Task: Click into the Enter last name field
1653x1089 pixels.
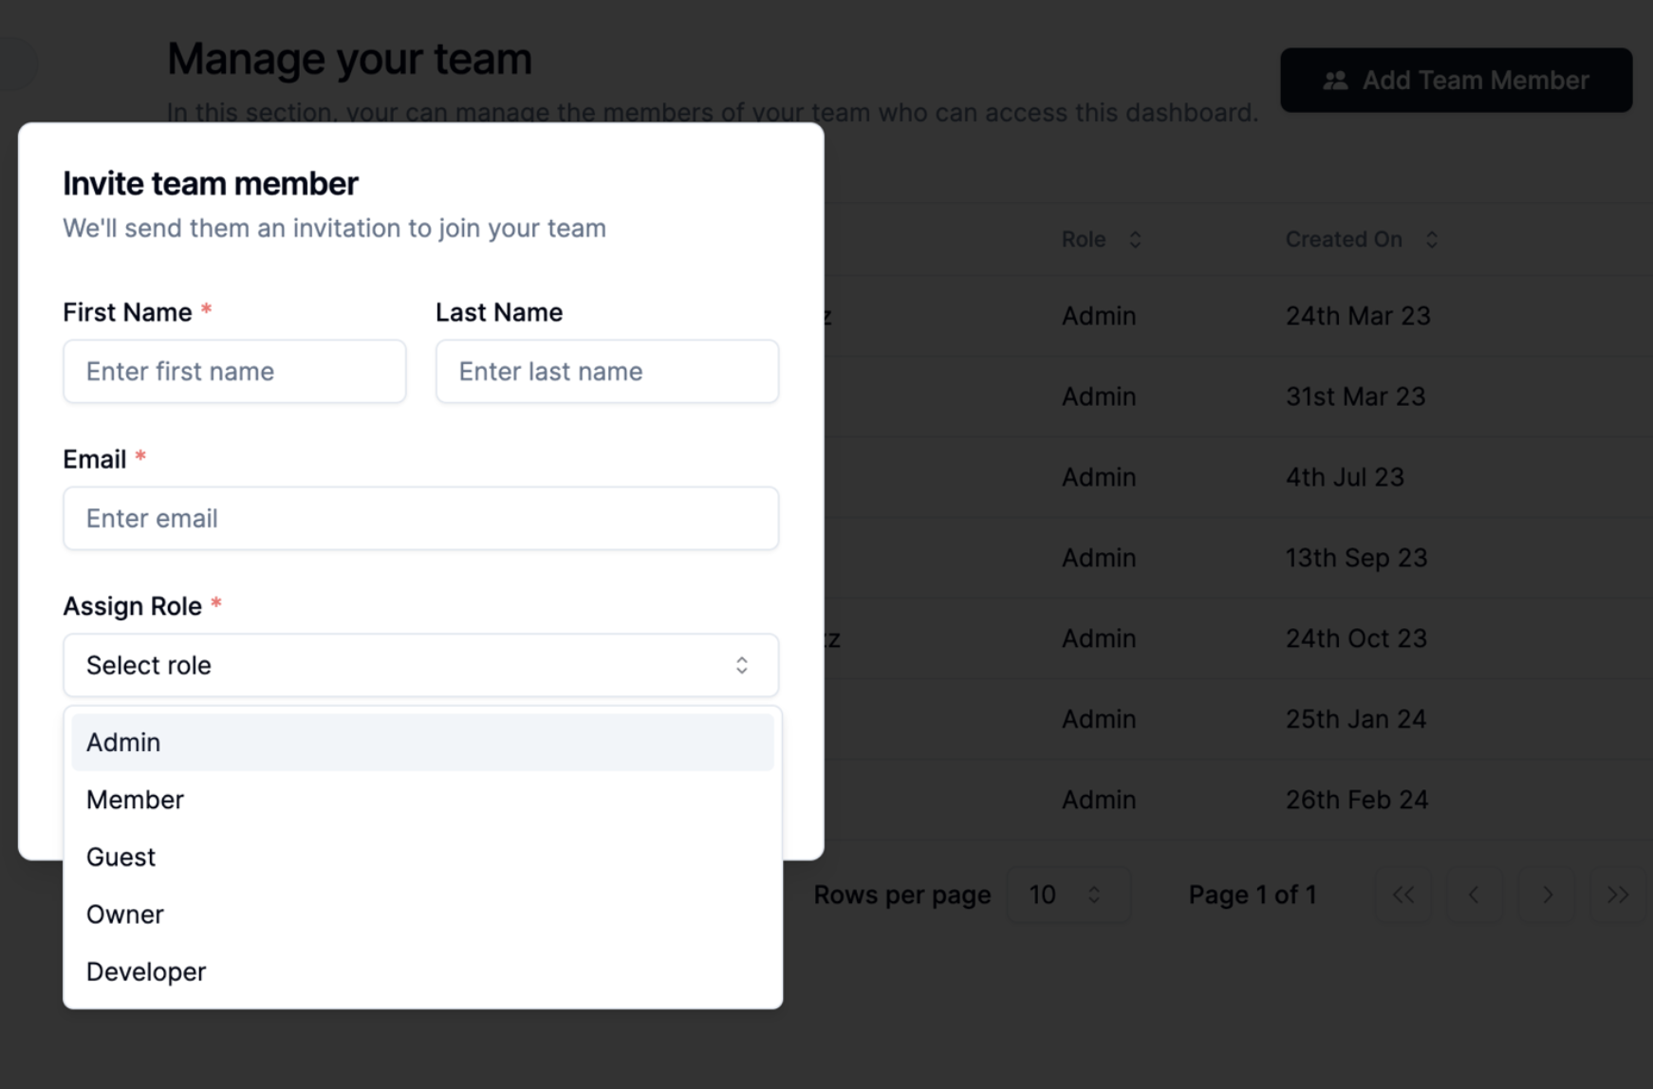Action: [x=606, y=371]
